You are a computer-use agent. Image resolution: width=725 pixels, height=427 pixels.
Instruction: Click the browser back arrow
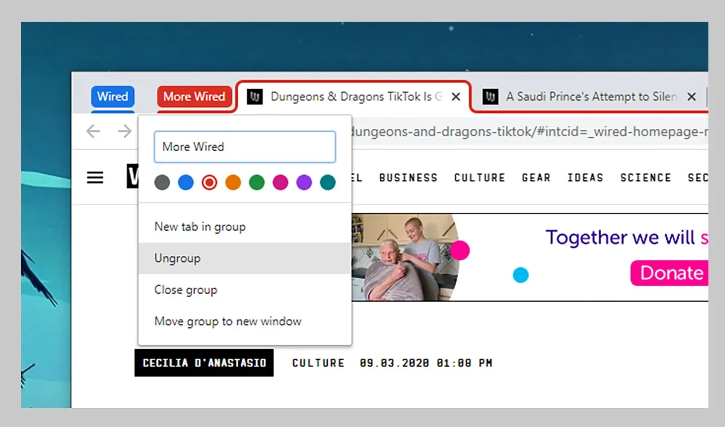point(93,132)
